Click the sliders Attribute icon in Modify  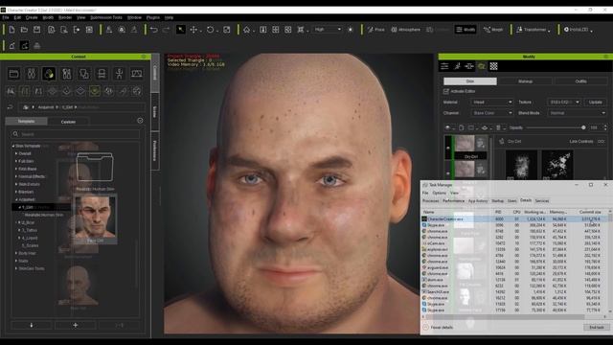(x=444, y=66)
